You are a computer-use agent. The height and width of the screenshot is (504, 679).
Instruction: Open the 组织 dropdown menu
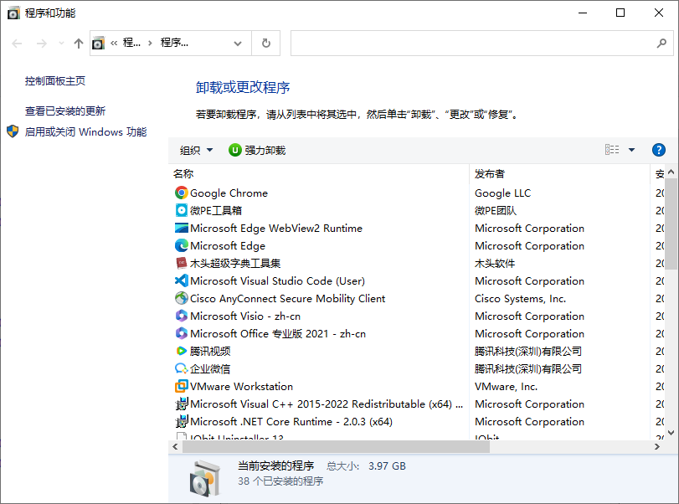pyautogui.click(x=196, y=150)
